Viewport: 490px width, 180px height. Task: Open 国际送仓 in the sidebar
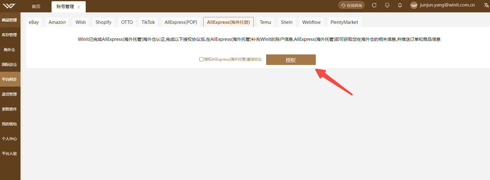click(x=10, y=64)
